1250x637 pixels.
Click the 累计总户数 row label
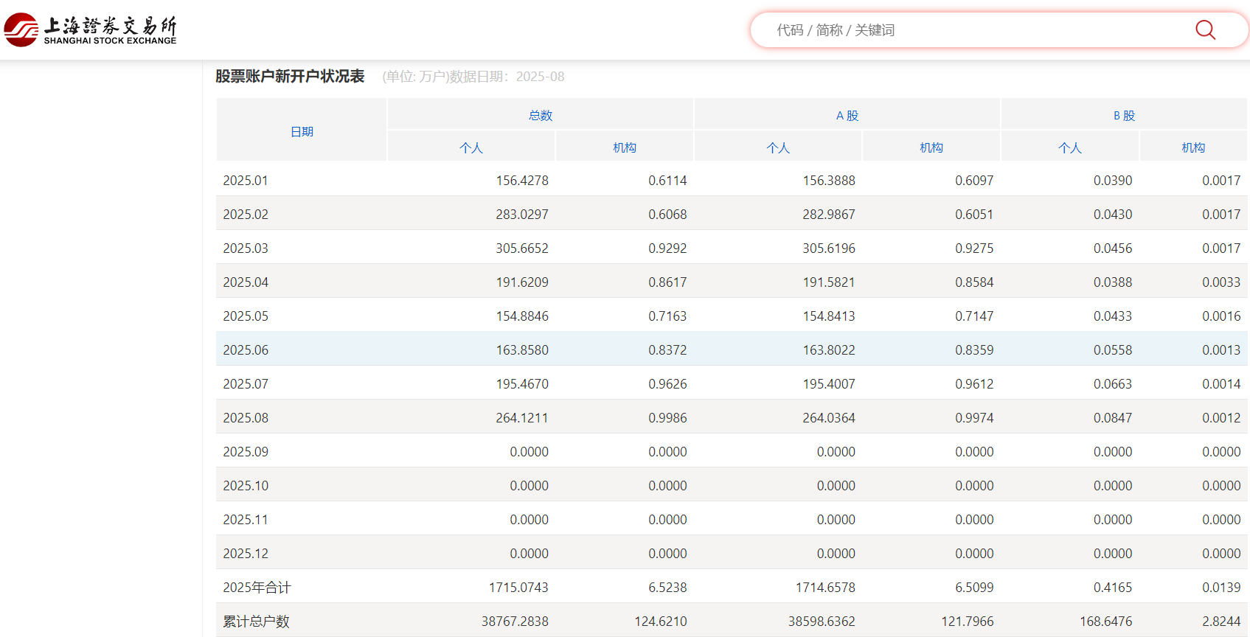(256, 622)
